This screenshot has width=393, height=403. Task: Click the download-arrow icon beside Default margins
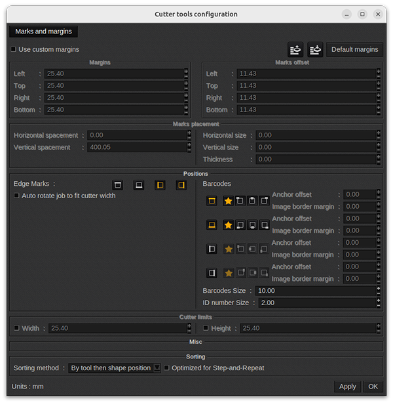tap(316, 49)
